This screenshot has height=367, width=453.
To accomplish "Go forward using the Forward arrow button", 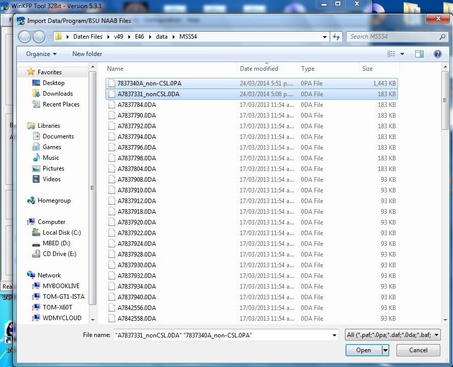I will coord(39,37).
